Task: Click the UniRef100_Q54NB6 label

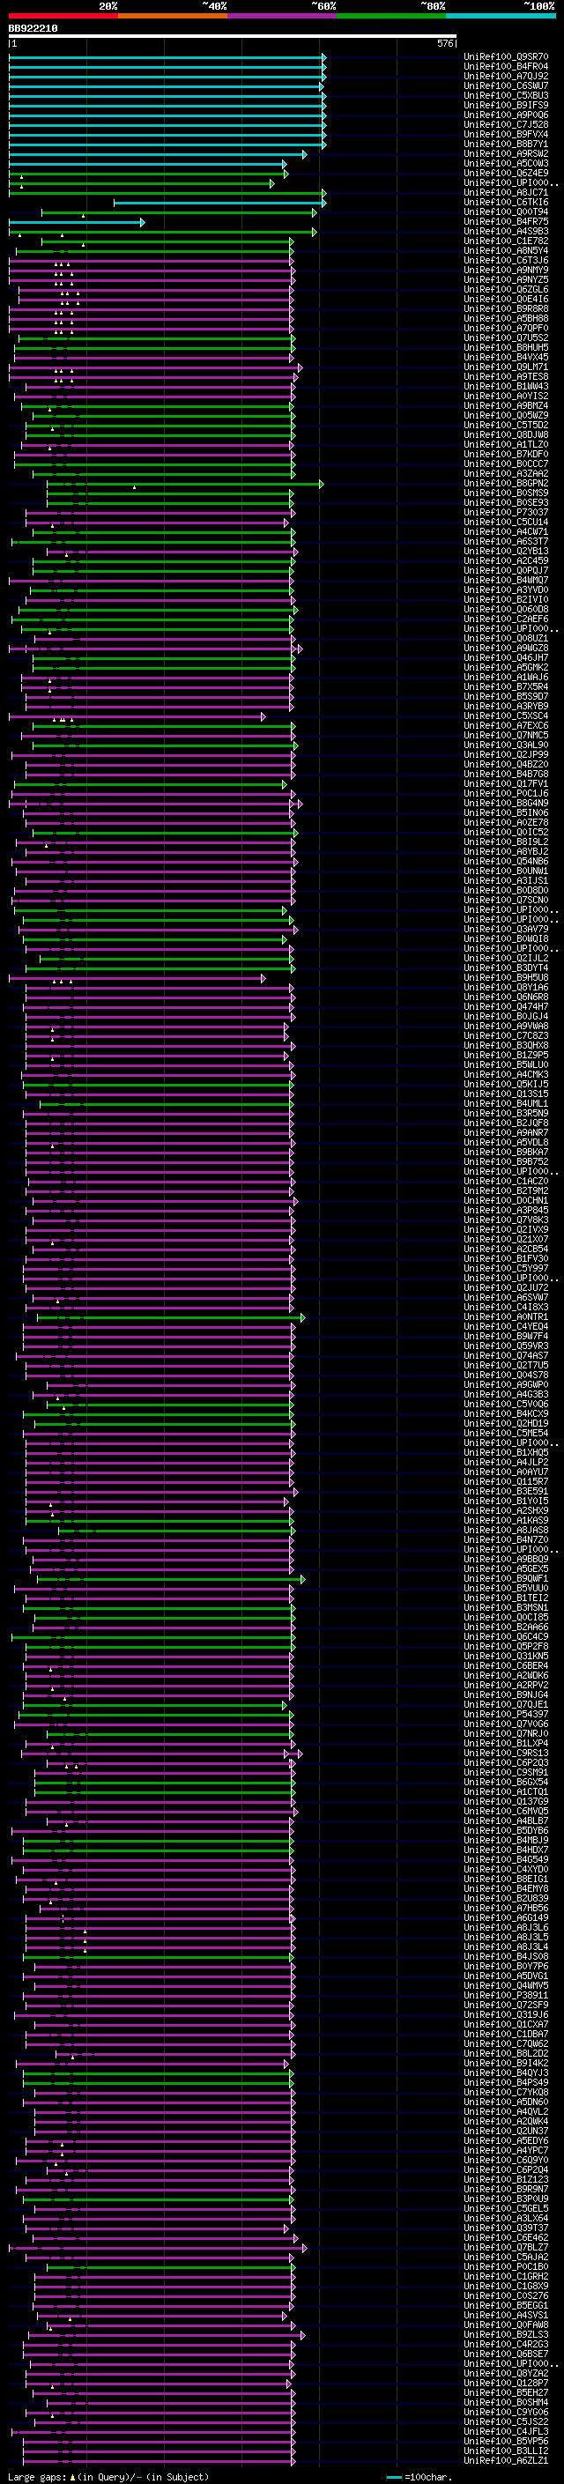Action: tap(506, 861)
